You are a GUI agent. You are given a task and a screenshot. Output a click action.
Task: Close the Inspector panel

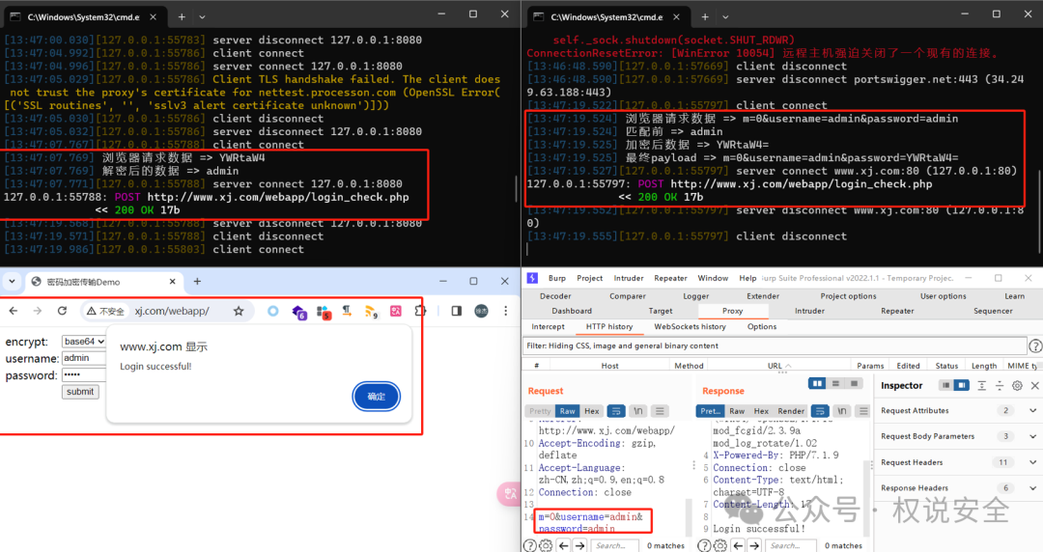point(1035,385)
